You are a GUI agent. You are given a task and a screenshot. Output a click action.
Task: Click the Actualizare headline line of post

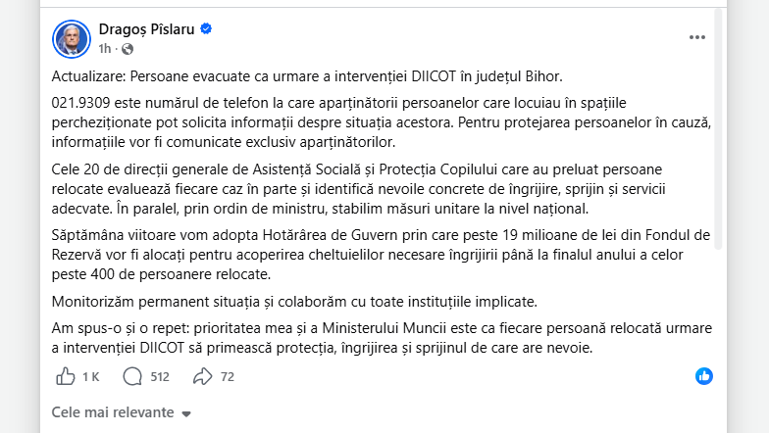[307, 76]
